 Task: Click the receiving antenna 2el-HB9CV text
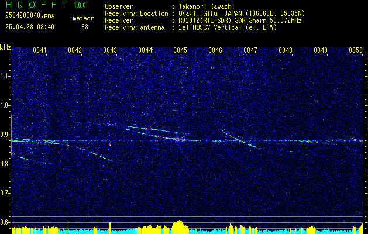(x=228, y=27)
